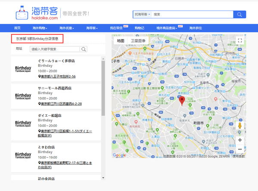Open address 東京都江戸川区船堀1-1-51
Image resolution: width=258 pixels, height=191 pixels.
[x=65, y=133]
